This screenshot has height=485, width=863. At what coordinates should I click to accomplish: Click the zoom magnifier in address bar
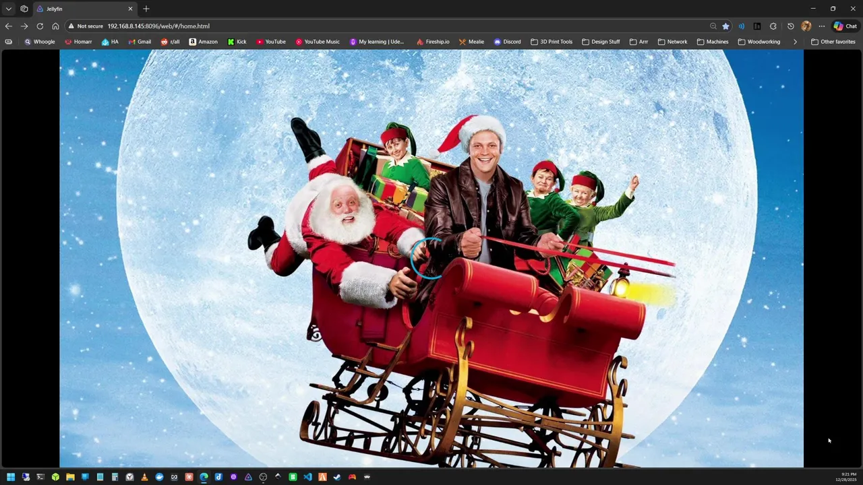click(713, 26)
